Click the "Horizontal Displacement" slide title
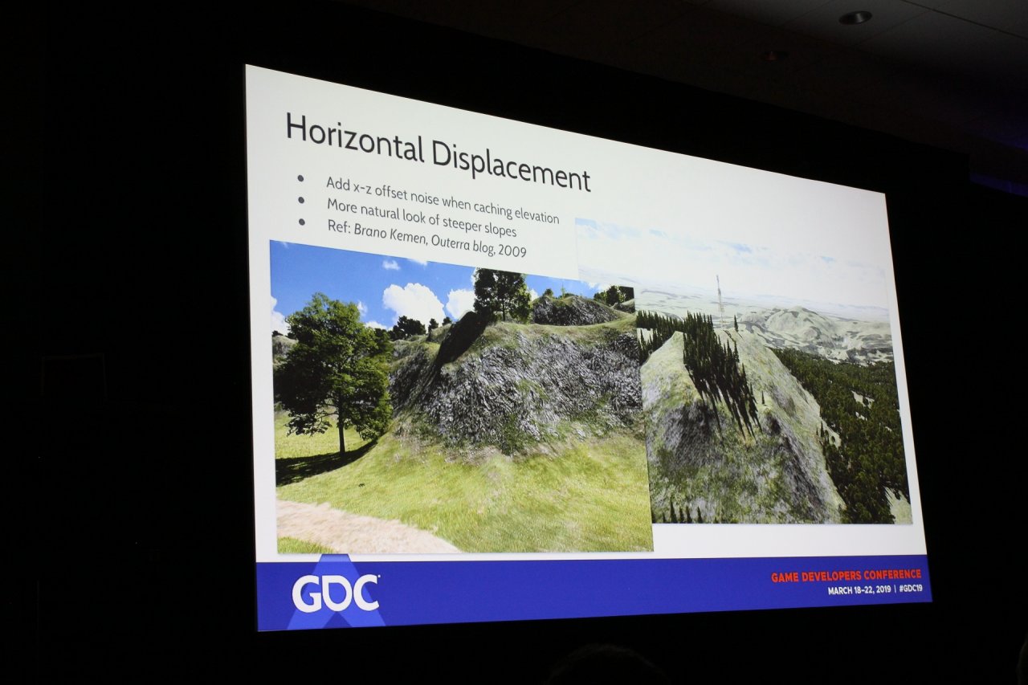The image size is (1028, 685). [x=438, y=153]
